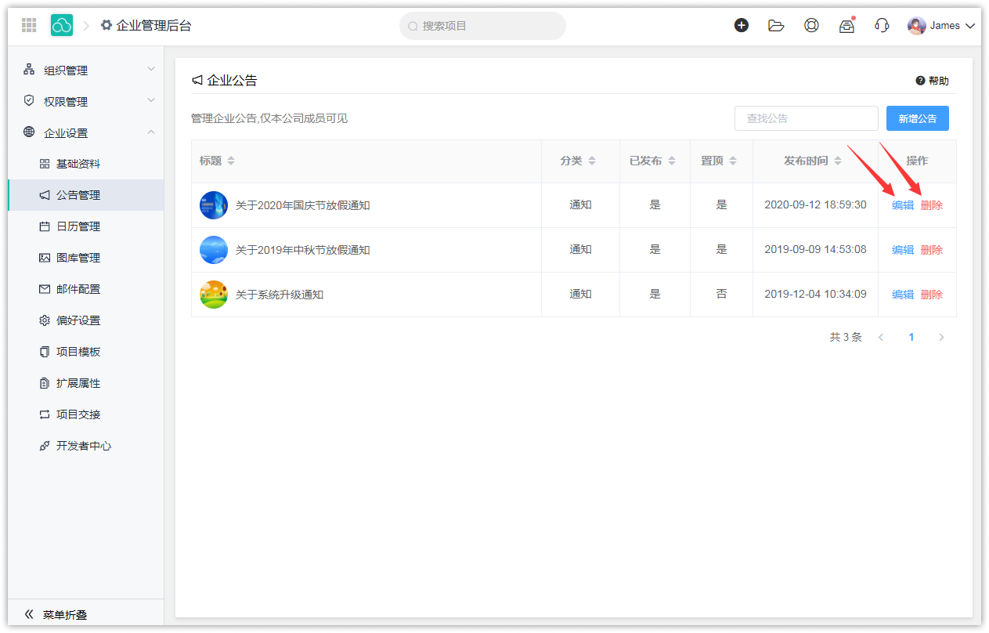The height and width of the screenshot is (633, 989).
Task: Click the help icon labeled 帮助
Action: click(x=932, y=81)
